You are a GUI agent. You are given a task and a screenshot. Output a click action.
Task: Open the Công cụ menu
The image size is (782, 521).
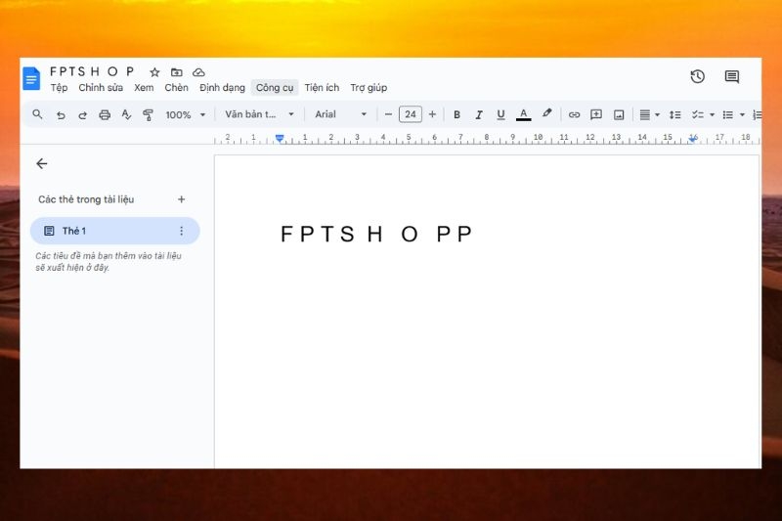275,87
